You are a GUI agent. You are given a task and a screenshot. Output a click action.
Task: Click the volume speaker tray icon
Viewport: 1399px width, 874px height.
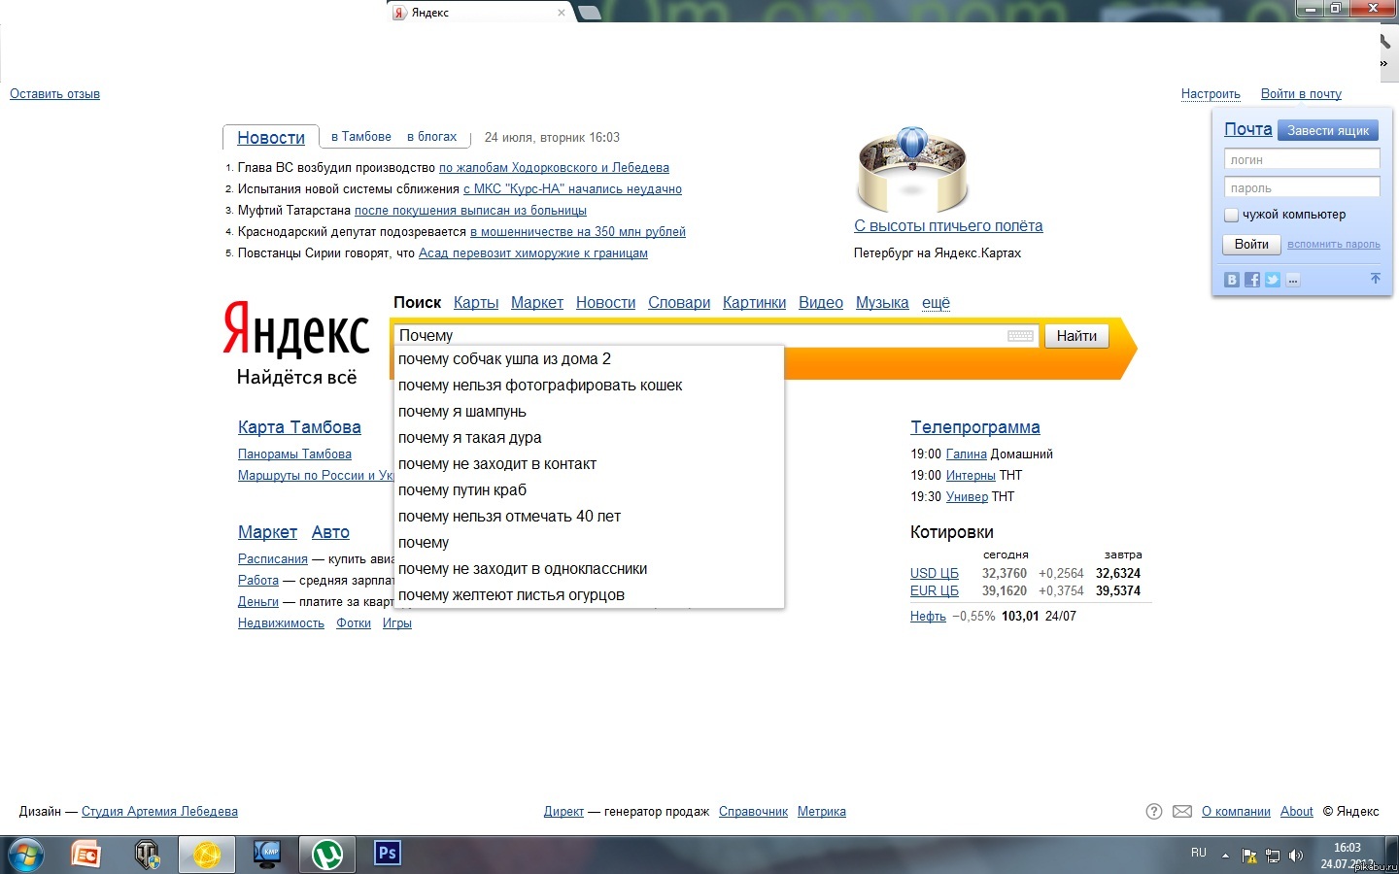tap(1295, 856)
